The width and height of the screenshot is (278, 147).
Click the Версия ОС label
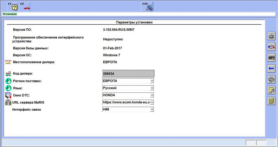pos(22,55)
